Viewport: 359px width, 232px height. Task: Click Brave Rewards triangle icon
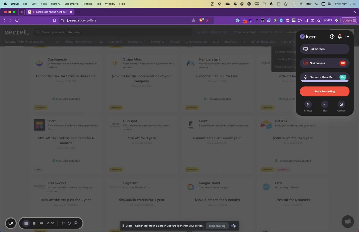(208, 20)
